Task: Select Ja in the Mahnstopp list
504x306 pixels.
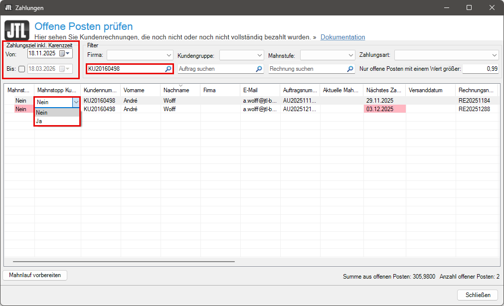Action: click(56, 121)
